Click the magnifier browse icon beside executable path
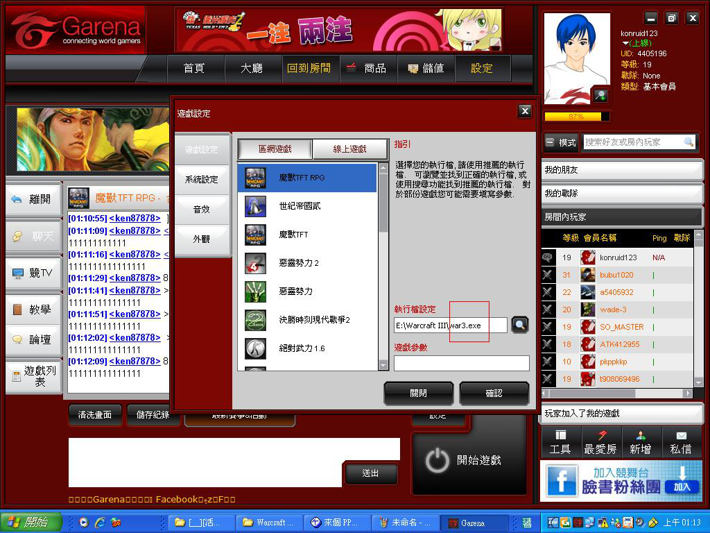Viewport: 710px width, 533px height. pyautogui.click(x=520, y=325)
